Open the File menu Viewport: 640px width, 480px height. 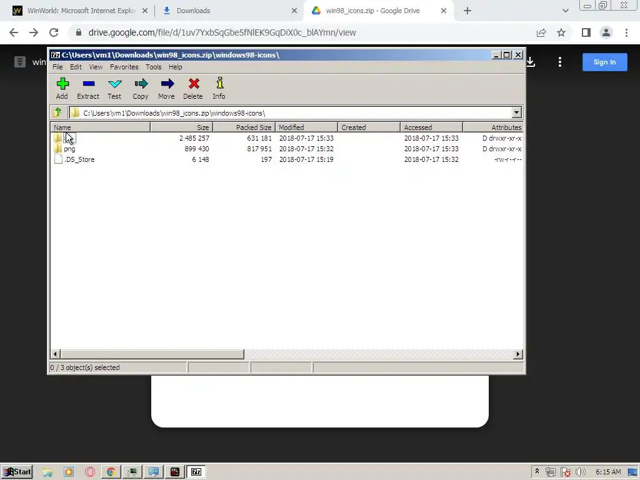(57, 67)
